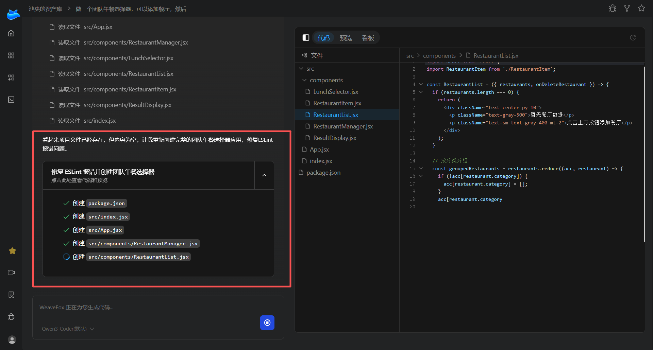The width and height of the screenshot is (653, 350).
Task: Switch to the 看板 tab
Action: click(368, 38)
